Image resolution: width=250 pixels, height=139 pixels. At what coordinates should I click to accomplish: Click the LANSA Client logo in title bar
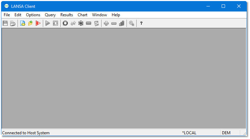point(6,6)
